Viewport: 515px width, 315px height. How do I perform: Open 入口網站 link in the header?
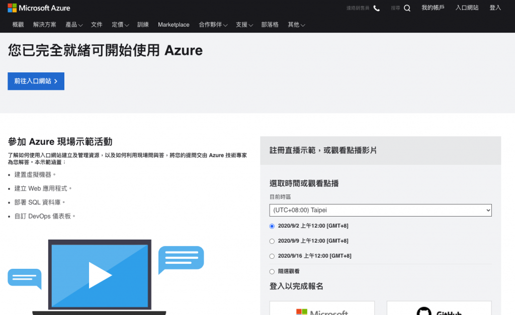coord(467,8)
